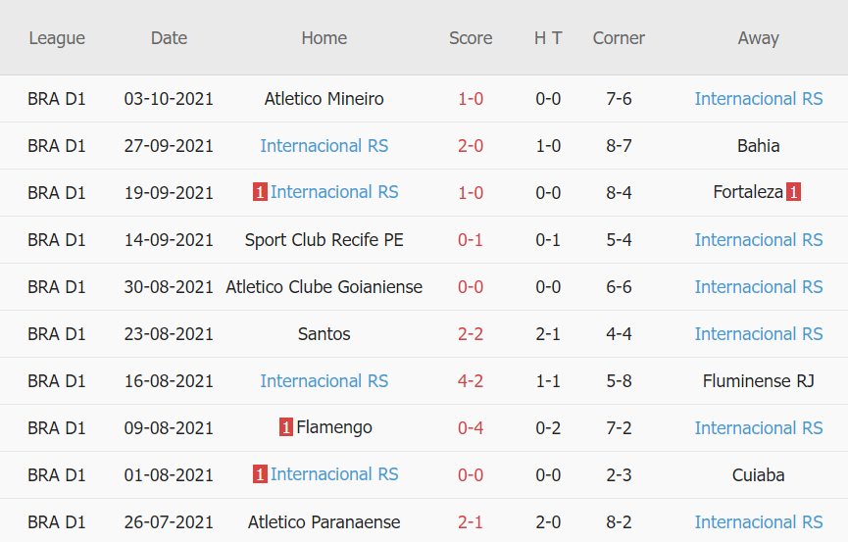Open the Sport Club Recife PE link
Screen dimensions: 848x542
coord(324,240)
